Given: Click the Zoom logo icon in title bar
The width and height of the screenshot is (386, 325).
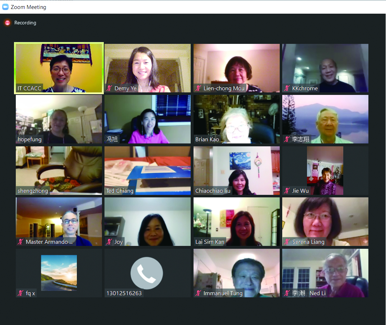Looking at the screenshot, I should pos(5,7).
